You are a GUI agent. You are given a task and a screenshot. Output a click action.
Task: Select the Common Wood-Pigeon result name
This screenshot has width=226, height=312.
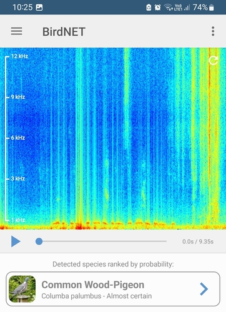[93, 285]
